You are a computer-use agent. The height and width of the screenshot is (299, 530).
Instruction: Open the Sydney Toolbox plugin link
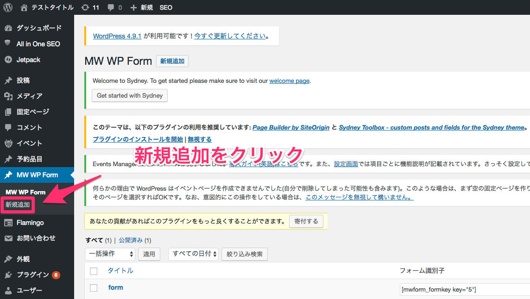(432, 127)
